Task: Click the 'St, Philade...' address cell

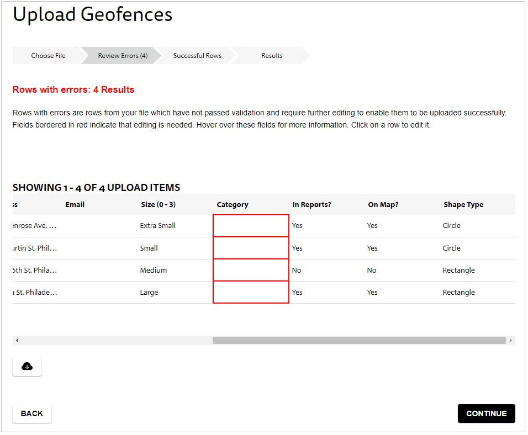Action: click(x=35, y=292)
